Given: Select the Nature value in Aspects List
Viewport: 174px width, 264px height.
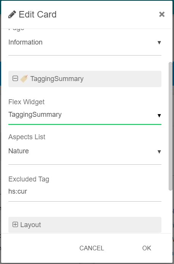Looking at the screenshot, I should click(19, 151).
